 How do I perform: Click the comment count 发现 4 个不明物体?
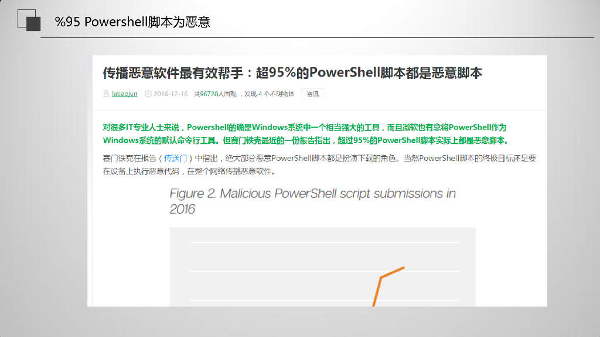(x=270, y=94)
